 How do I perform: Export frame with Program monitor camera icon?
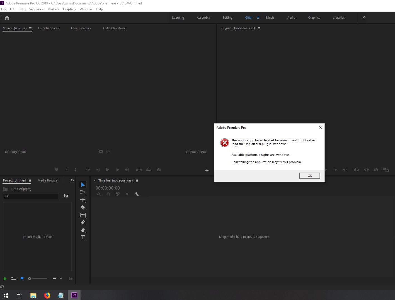point(376,170)
